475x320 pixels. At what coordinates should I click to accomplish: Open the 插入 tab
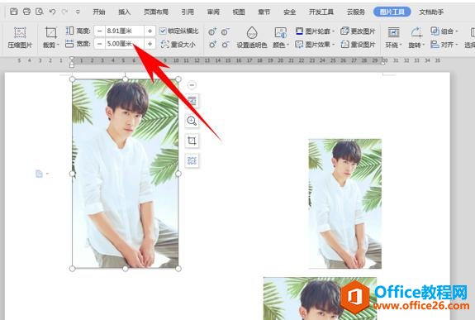pos(124,12)
